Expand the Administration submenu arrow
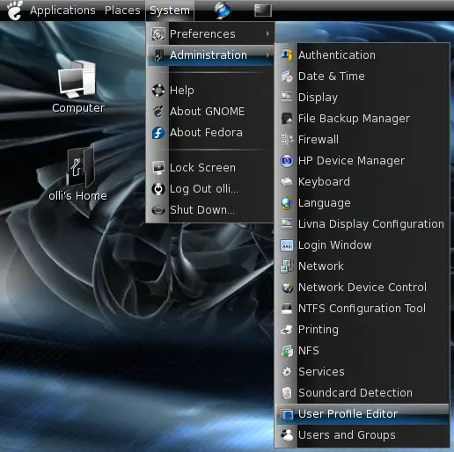The height and width of the screenshot is (452, 454). (267, 55)
